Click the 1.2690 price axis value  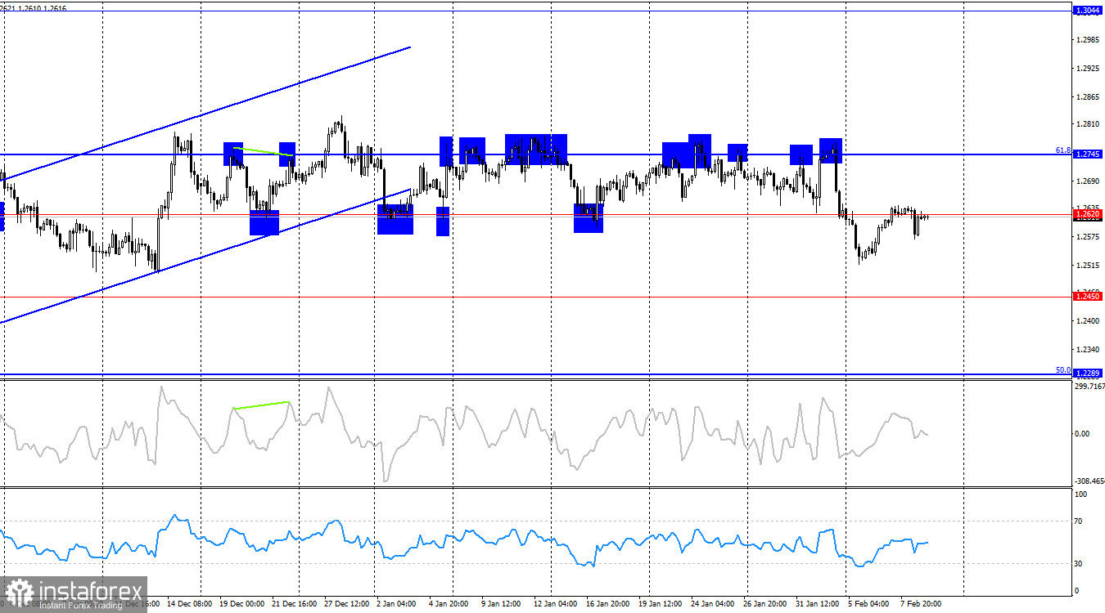[x=1088, y=181]
